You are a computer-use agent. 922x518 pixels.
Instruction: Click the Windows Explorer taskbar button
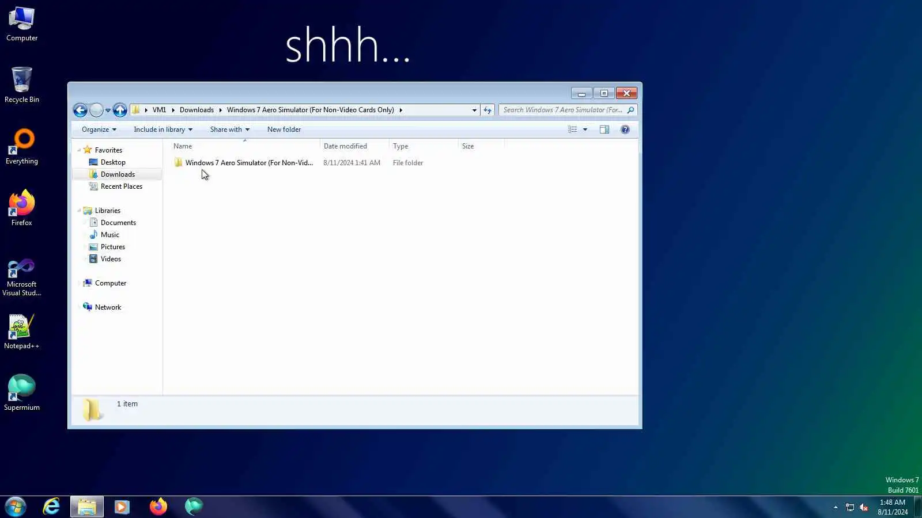click(87, 506)
